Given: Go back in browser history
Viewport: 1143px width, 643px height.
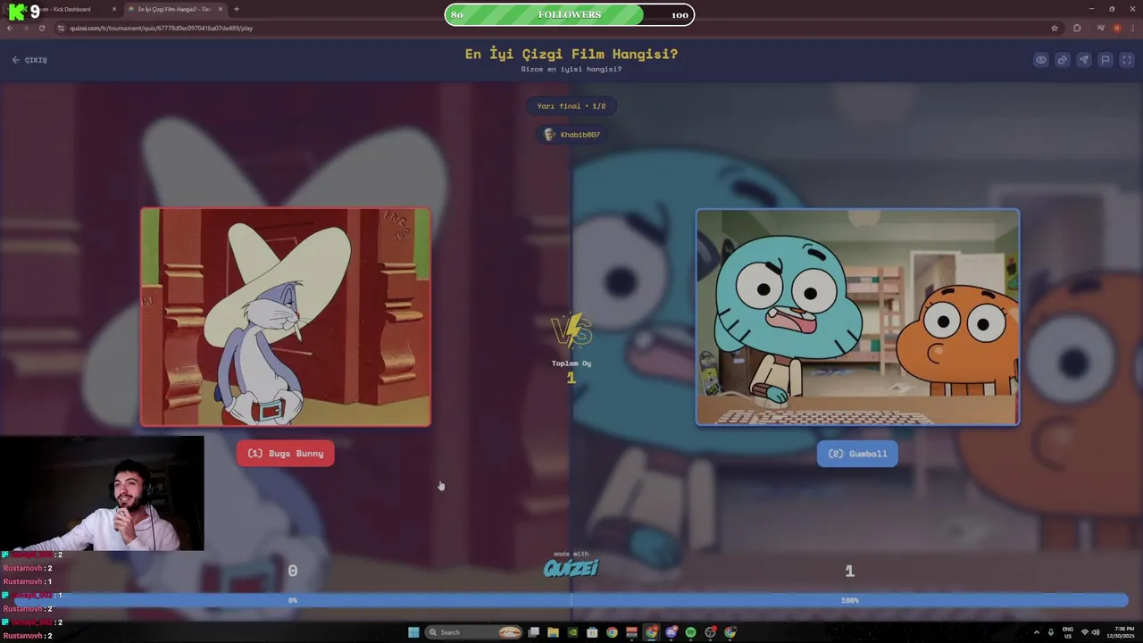Looking at the screenshot, I should pyautogui.click(x=10, y=28).
